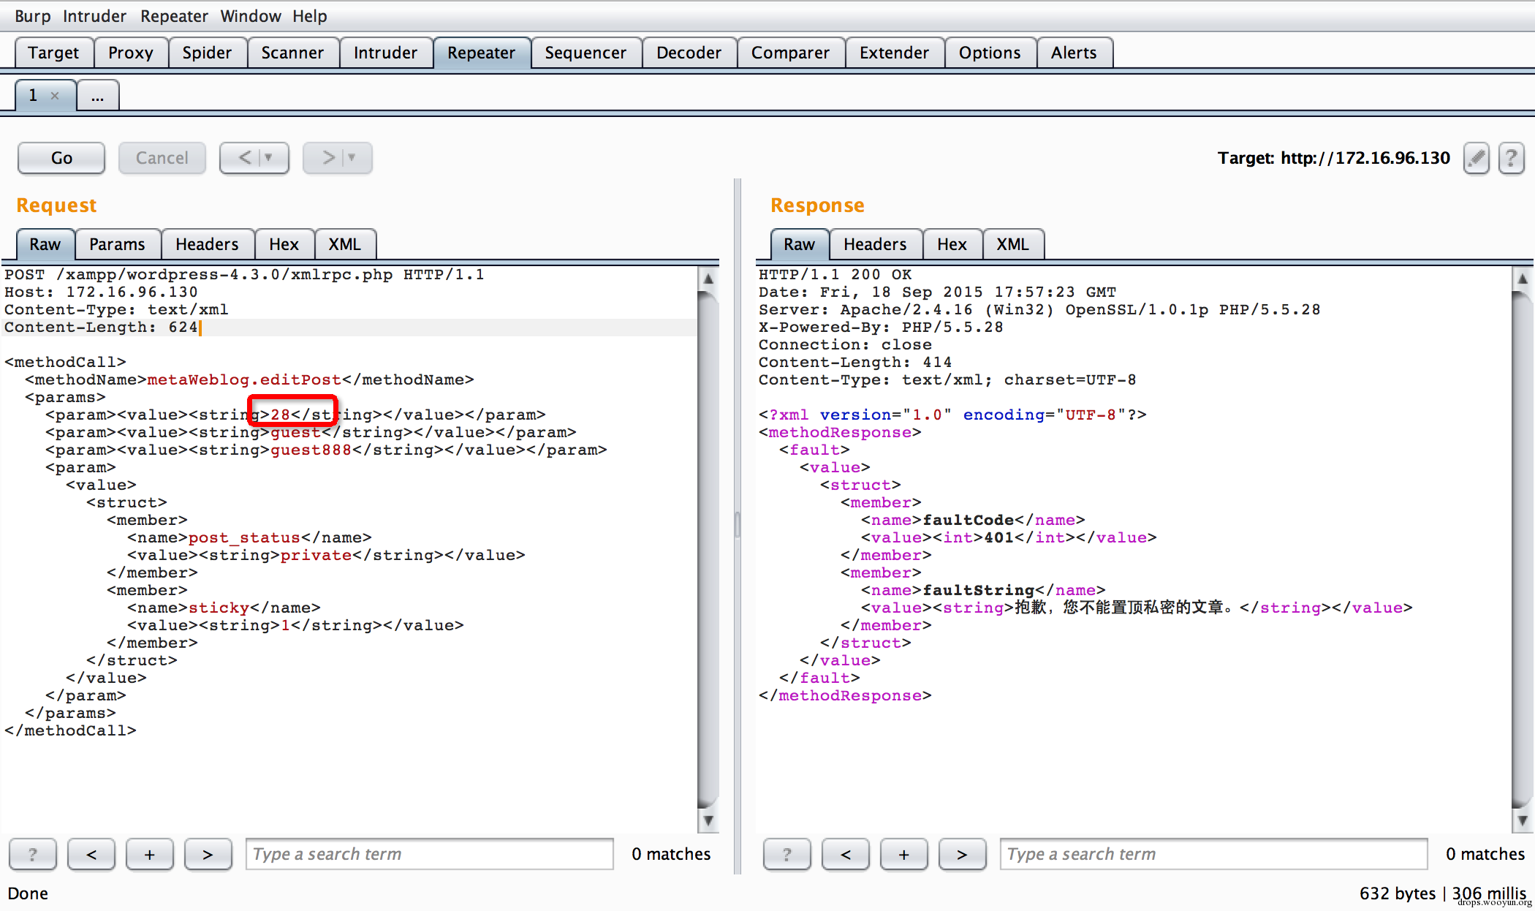This screenshot has width=1535, height=911.
Task: Switch to the Decoder tool tab
Action: pyautogui.click(x=688, y=53)
